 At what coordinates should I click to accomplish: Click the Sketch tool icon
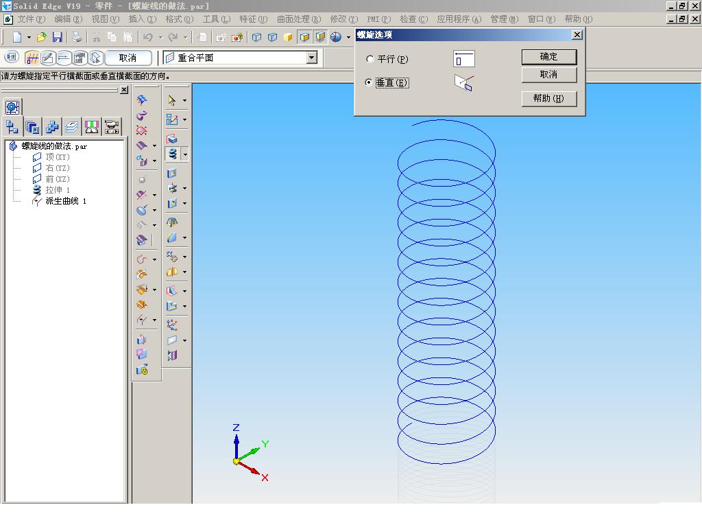(x=172, y=119)
